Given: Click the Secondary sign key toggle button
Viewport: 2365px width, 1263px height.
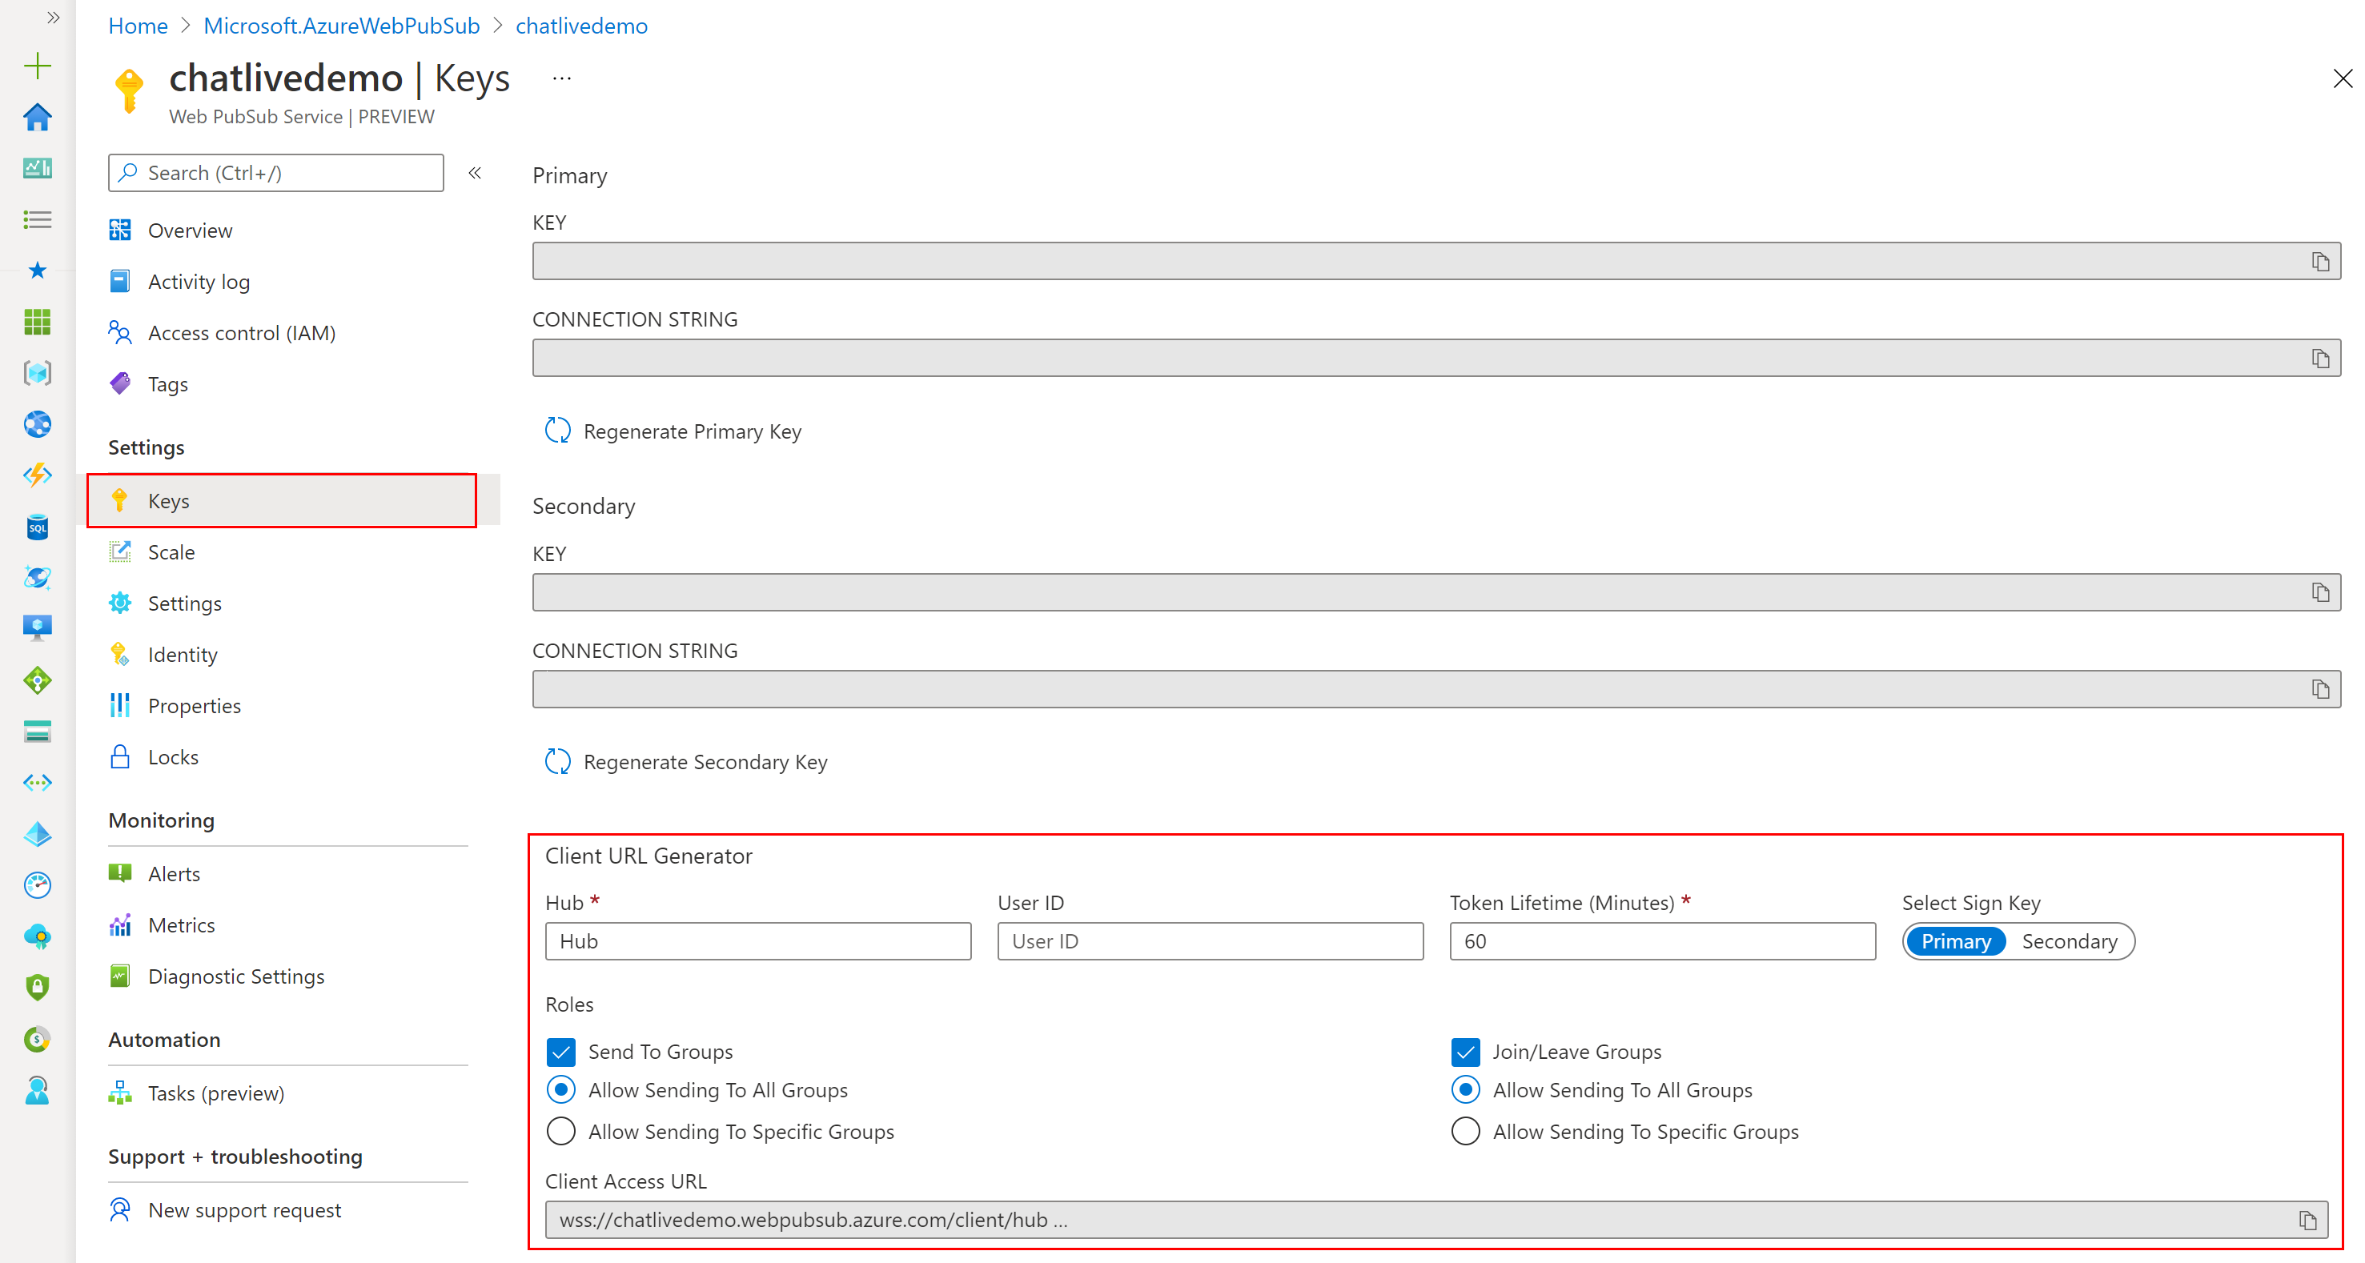Looking at the screenshot, I should [2070, 941].
